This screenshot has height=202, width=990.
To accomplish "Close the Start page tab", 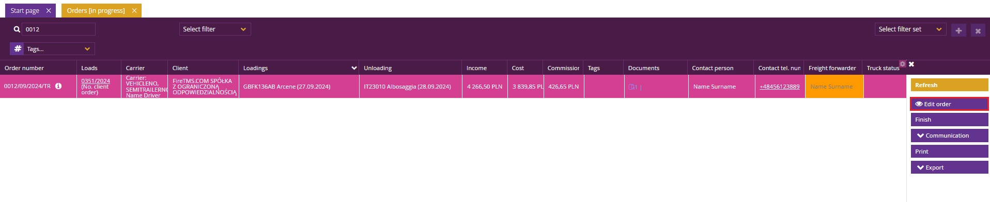I will coord(49,10).
